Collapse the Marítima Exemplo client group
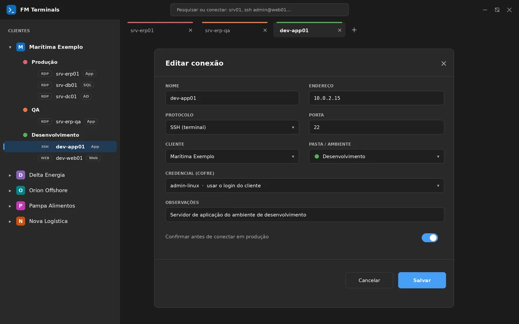The image size is (519, 324). pyautogui.click(x=10, y=47)
